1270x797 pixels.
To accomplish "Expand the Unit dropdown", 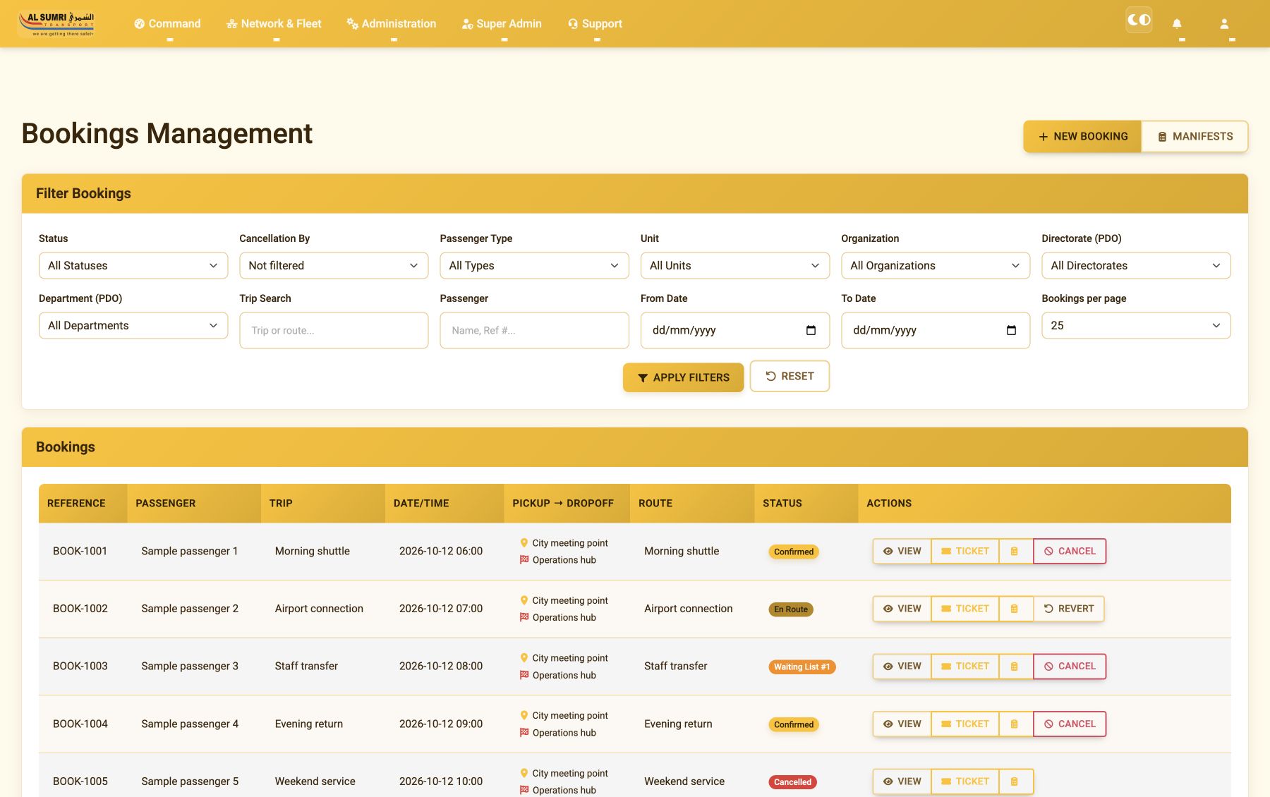I will click(x=735, y=265).
